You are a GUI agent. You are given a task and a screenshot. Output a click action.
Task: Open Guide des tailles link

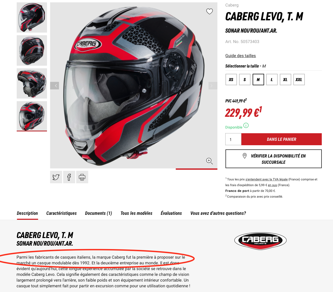click(x=241, y=56)
